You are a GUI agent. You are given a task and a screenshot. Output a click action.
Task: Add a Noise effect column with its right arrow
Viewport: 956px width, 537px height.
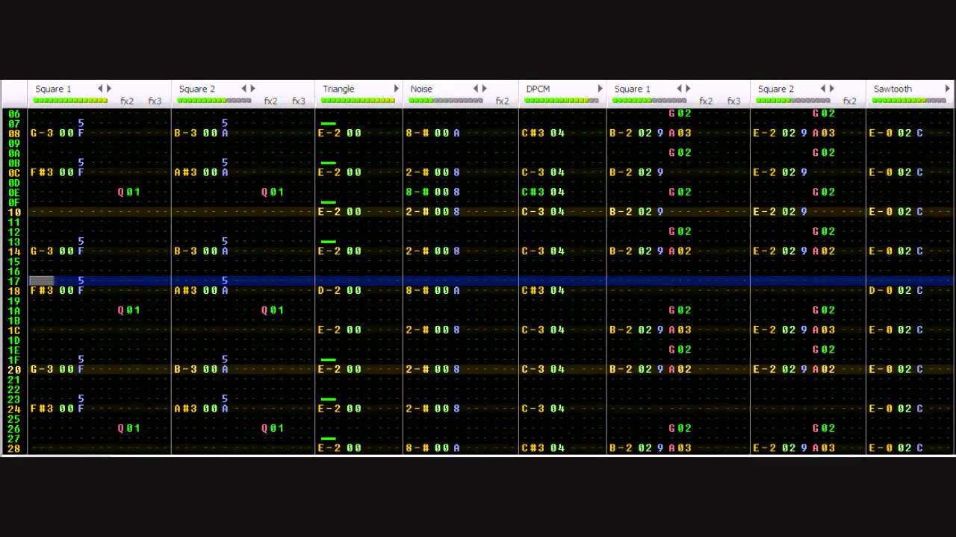click(x=485, y=89)
